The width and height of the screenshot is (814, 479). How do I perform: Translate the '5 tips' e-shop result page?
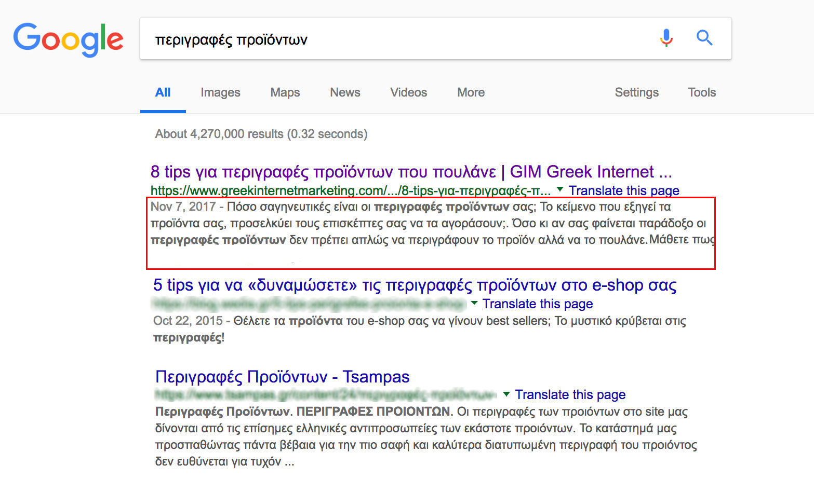pyautogui.click(x=538, y=304)
